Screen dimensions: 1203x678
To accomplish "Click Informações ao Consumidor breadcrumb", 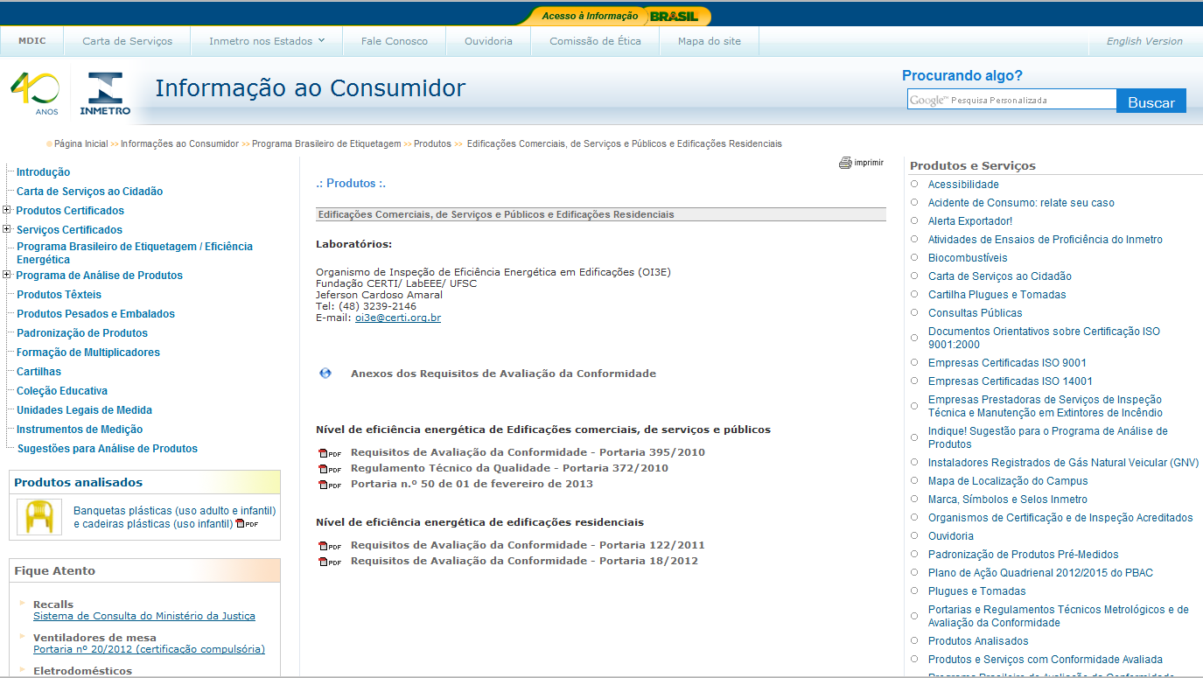I will point(179,143).
